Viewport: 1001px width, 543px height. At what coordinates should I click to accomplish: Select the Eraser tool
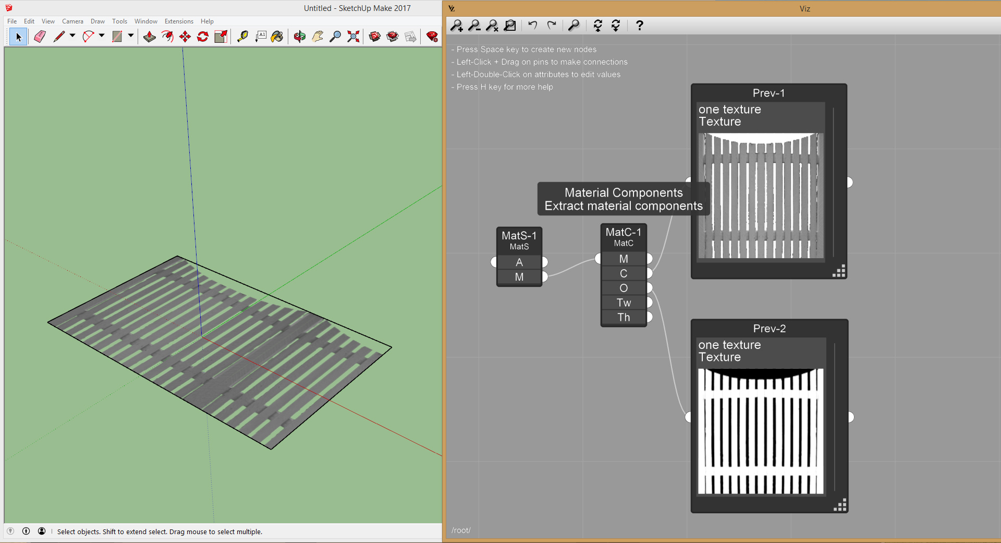[40, 37]
